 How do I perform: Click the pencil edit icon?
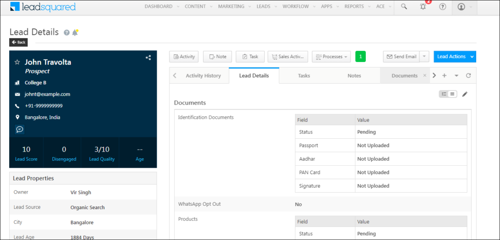pyautogui.click(x=465, y=94)
